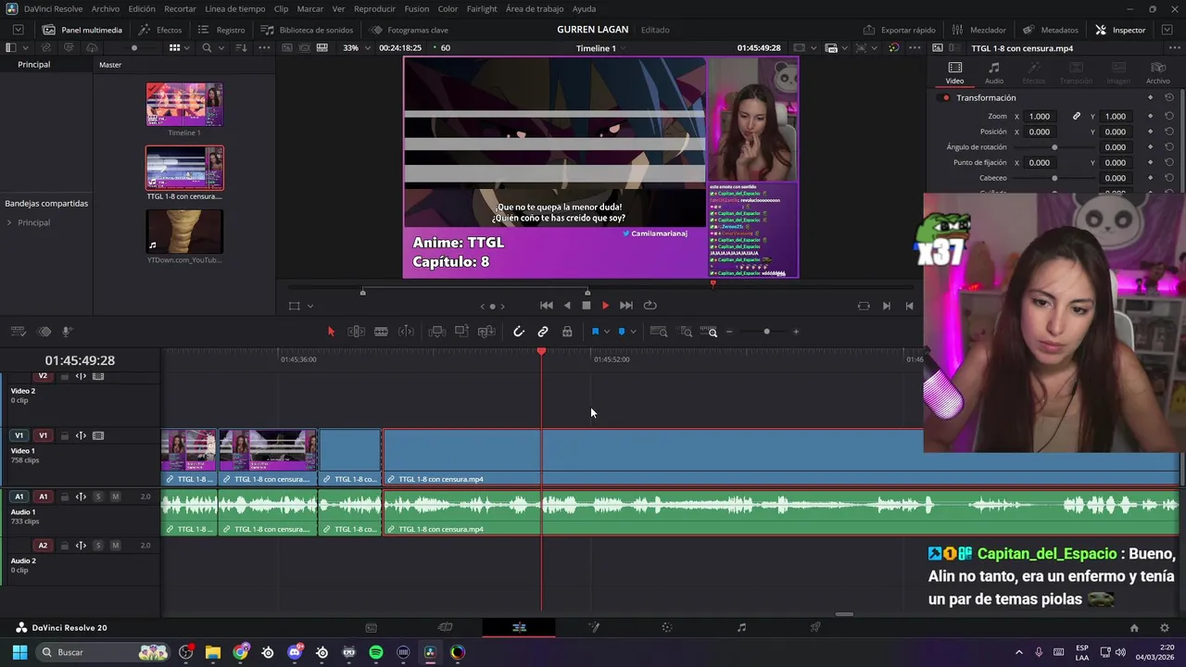Click Exportar rápido
This screenshot has height=667, width=1186.
[x=899, y=30]
